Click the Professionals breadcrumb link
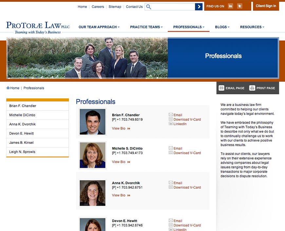Image resolution: width=285 pixels, height=231 pixels. tap(34, 88)
